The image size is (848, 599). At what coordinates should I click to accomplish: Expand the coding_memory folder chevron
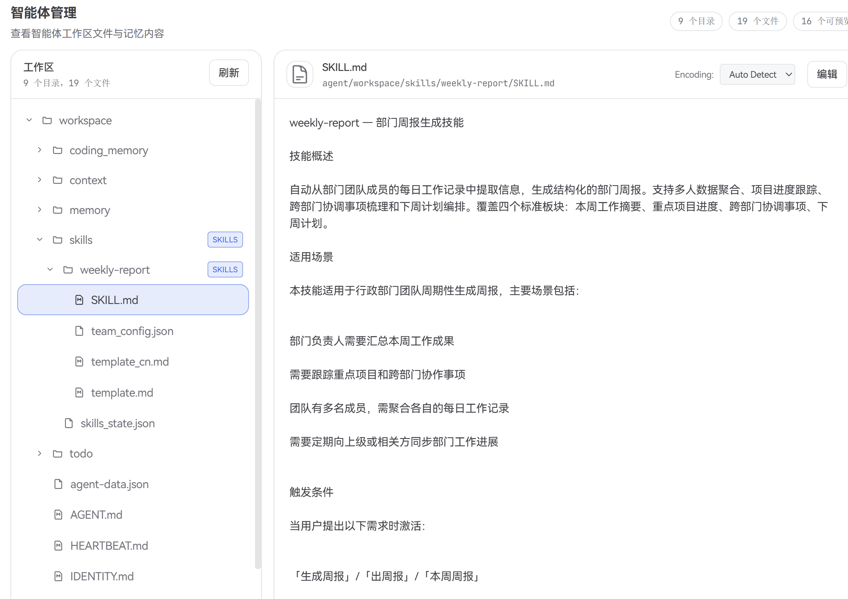coord(40,150)
